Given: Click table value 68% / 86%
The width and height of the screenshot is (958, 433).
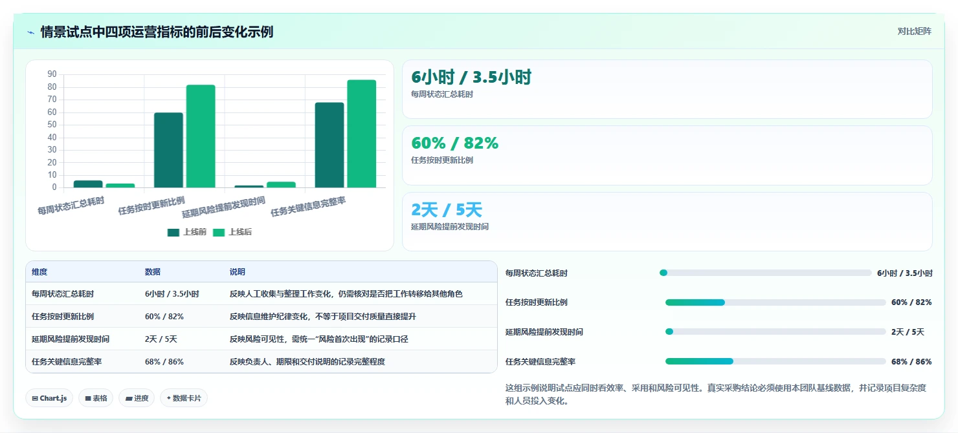Looking at the screenshot, I should [164, 362].
